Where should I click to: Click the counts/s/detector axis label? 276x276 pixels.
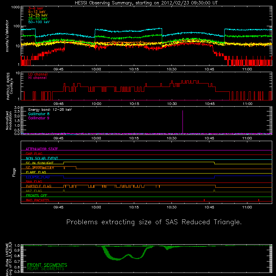7,36
